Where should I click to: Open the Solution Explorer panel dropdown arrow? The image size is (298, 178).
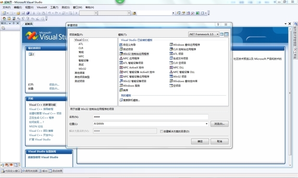[x=10, y=24]
